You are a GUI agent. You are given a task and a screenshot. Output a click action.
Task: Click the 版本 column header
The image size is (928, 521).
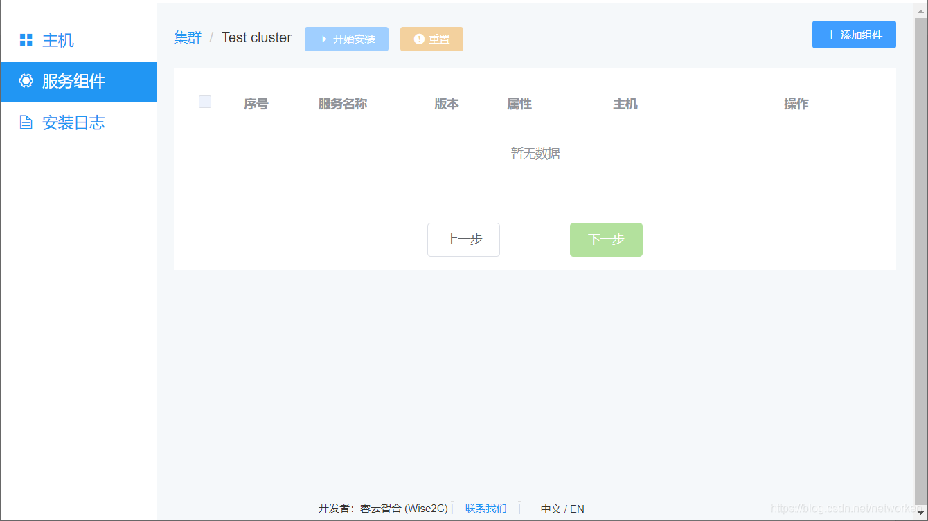447,104
